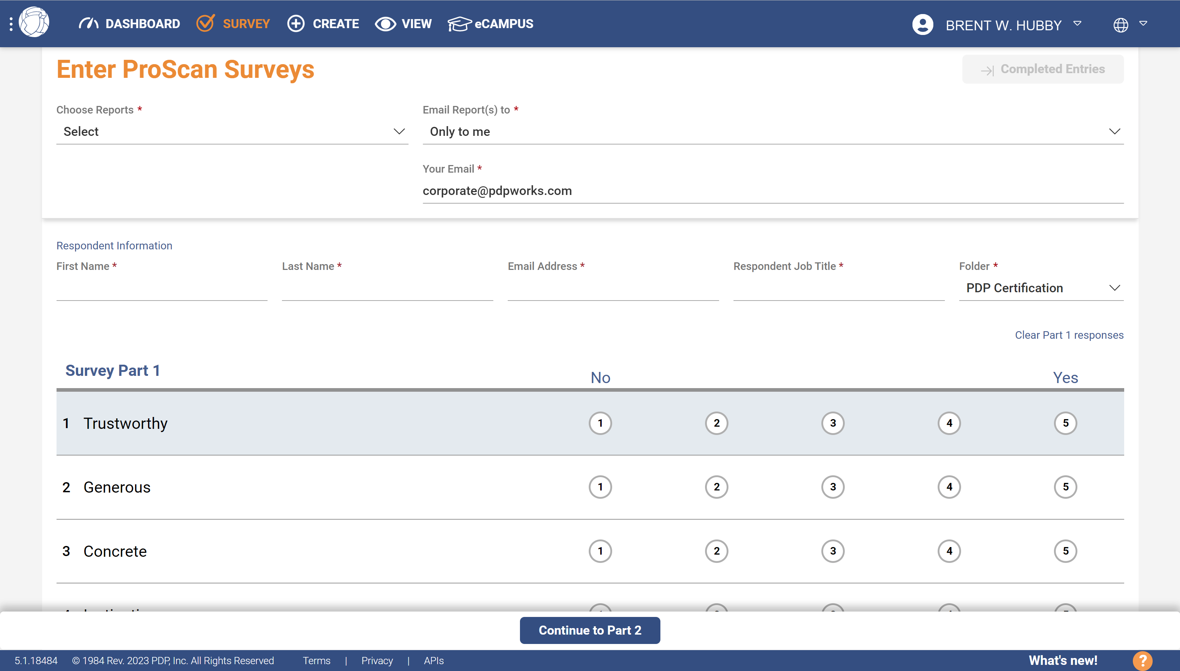
Task: Click the First Name input field
Action: 162,290
